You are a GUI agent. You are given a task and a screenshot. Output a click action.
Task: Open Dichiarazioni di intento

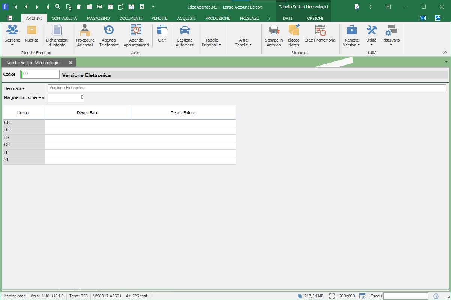point(57,36)
